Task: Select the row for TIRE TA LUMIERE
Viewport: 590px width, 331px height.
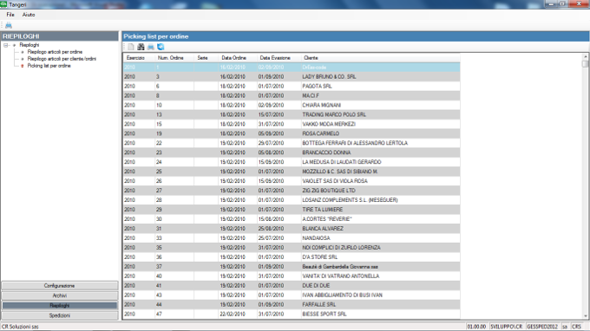Action: [292, 210]
